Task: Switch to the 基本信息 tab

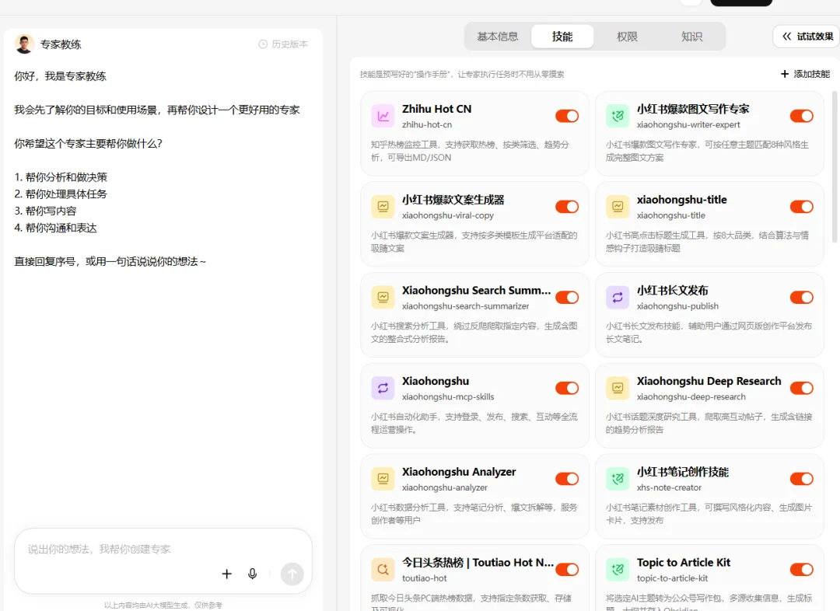Action: point(498,37)
